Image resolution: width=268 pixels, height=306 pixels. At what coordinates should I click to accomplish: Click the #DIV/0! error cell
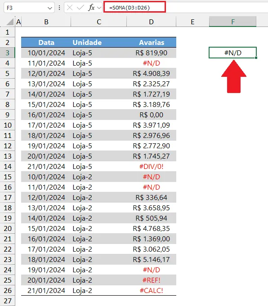tap(152, 166)
